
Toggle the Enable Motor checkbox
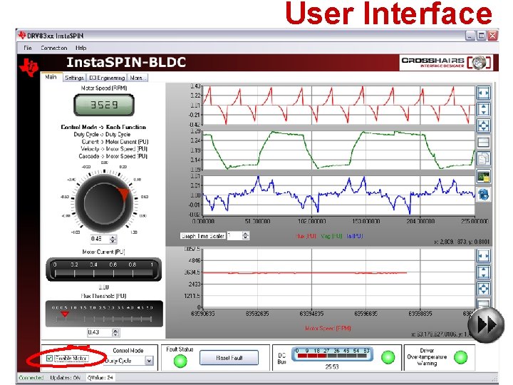coord(49,358)
